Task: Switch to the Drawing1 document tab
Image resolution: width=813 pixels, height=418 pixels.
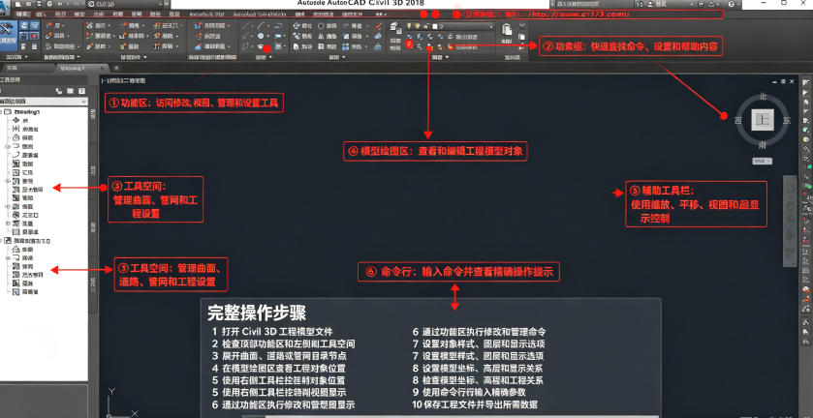Action: click(81, 68)
